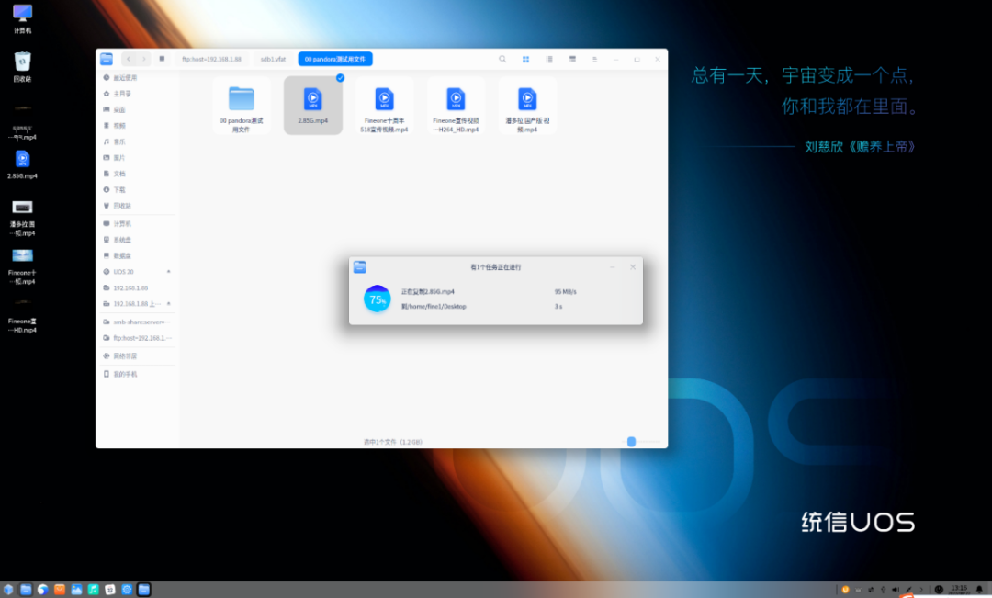Open the power button in the tray
Image resolution: width=992 pixels, height=598 pixels.
pyautogui.click(x=939, y=589)
